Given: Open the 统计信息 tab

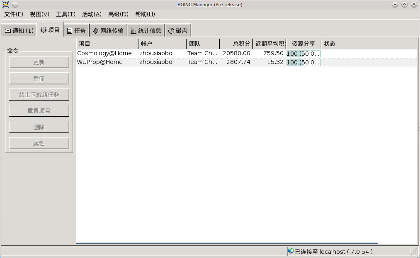Looking at the screenshot, I should click(x=146, y=31).
